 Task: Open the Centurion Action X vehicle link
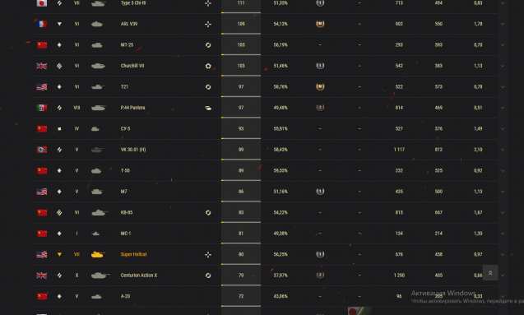[x=139, y=276]
